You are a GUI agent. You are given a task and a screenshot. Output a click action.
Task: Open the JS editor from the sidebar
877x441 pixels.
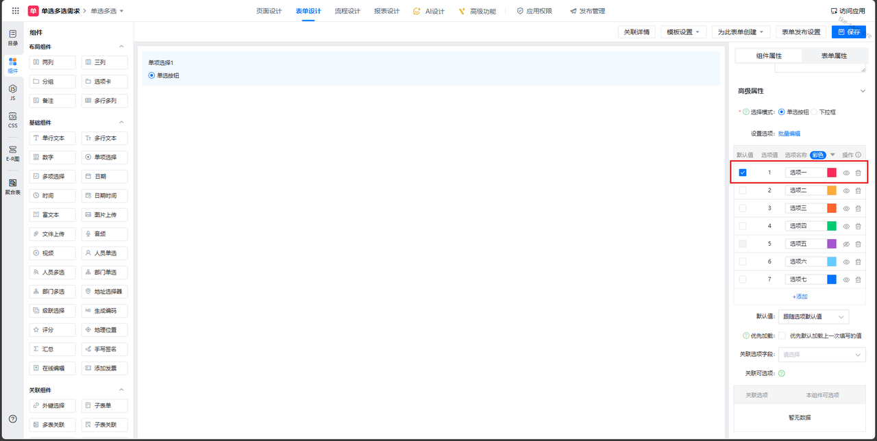point(12,92)
